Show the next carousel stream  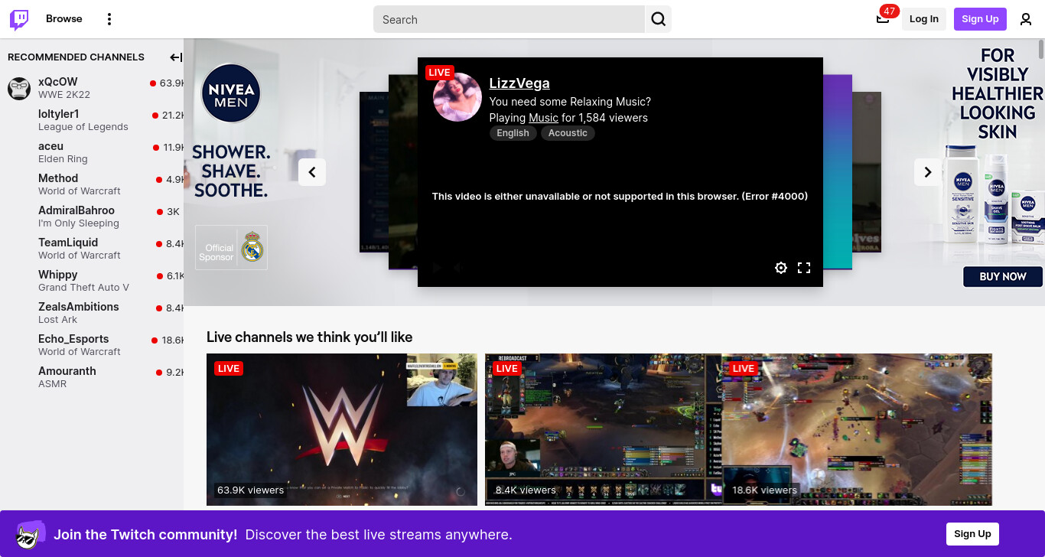tap(928, 172)
